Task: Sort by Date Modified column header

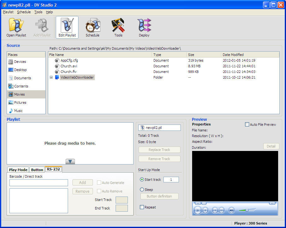Action: point(250,55)
